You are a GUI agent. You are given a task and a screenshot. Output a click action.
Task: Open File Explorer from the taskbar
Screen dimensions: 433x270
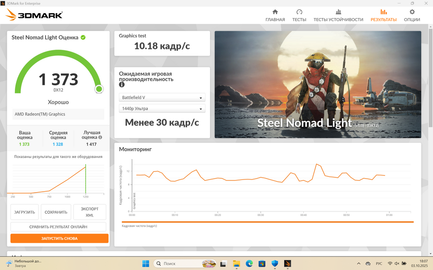(237, 264)
